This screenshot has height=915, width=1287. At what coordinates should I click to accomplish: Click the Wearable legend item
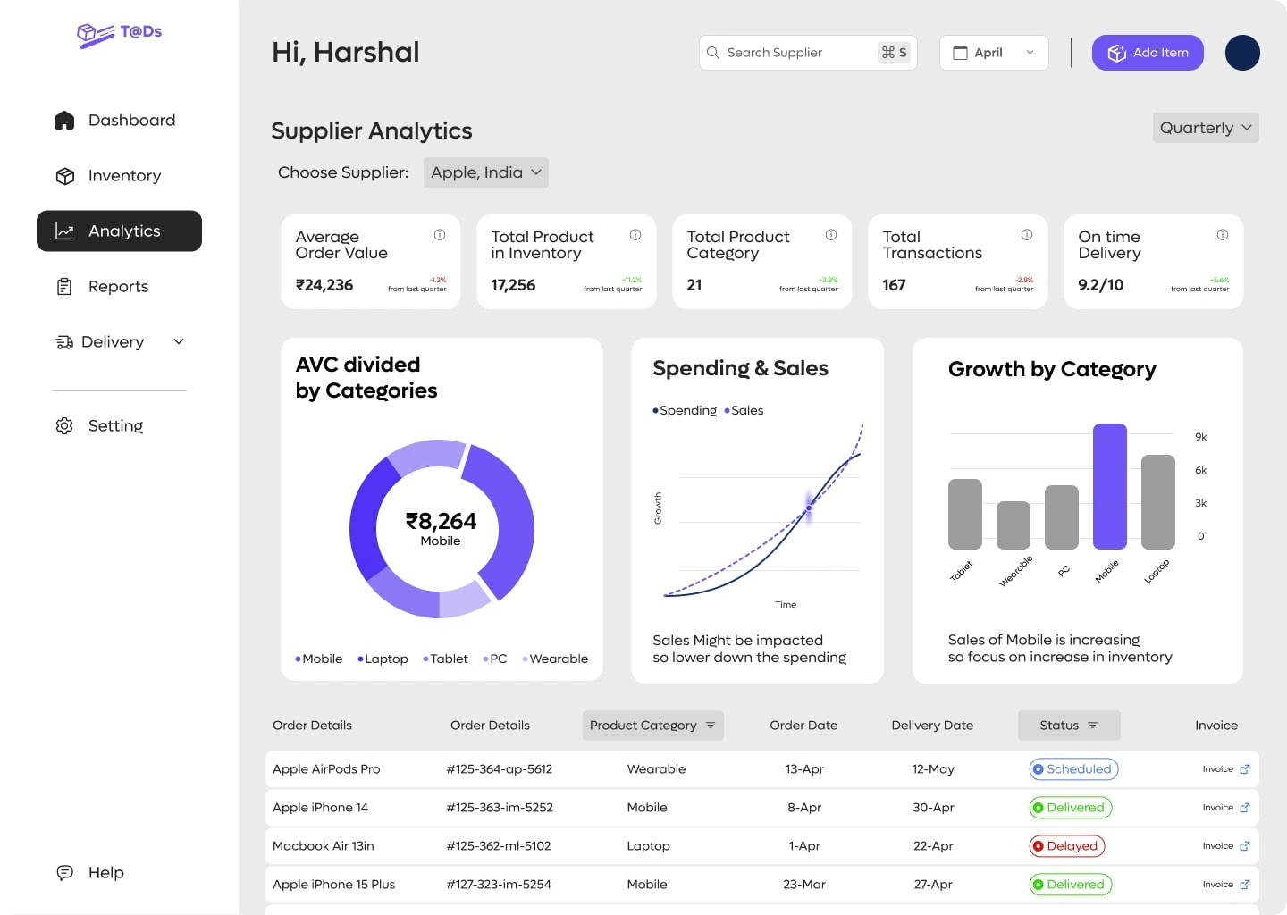click(555, 659)
